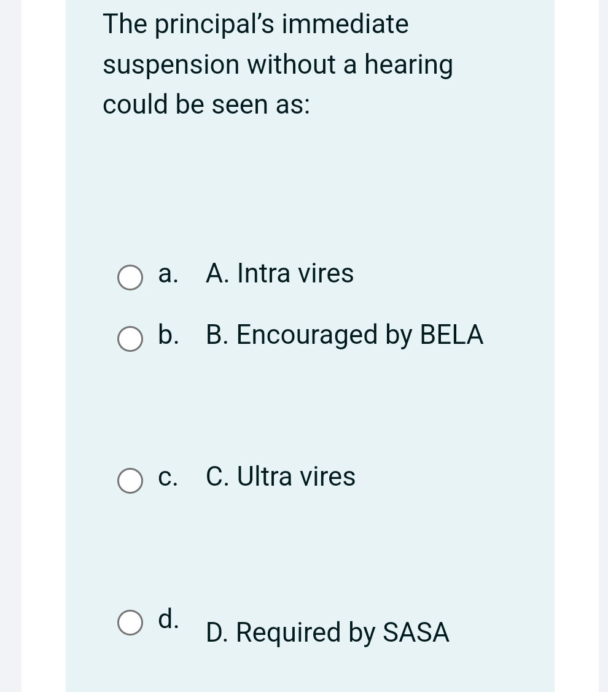The width and height of the screenshot is (608, 692).
Task: Select radio button for option a
Action: click(x=130, y=278)
